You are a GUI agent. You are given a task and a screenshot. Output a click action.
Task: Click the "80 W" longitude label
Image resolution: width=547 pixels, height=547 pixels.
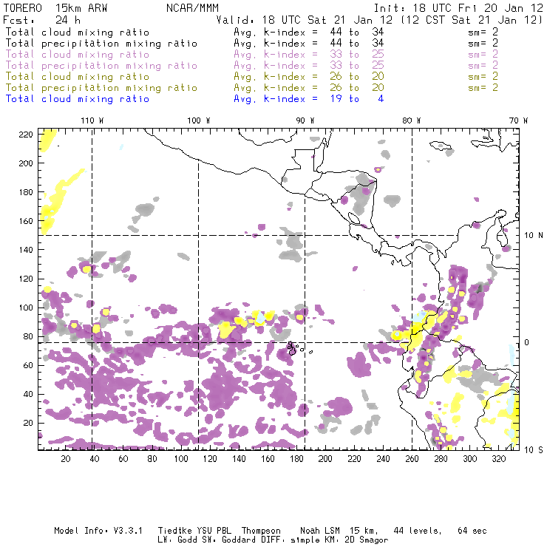pos(411,120)
